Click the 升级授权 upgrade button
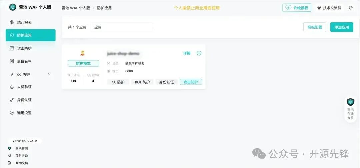 pos(297,8)
